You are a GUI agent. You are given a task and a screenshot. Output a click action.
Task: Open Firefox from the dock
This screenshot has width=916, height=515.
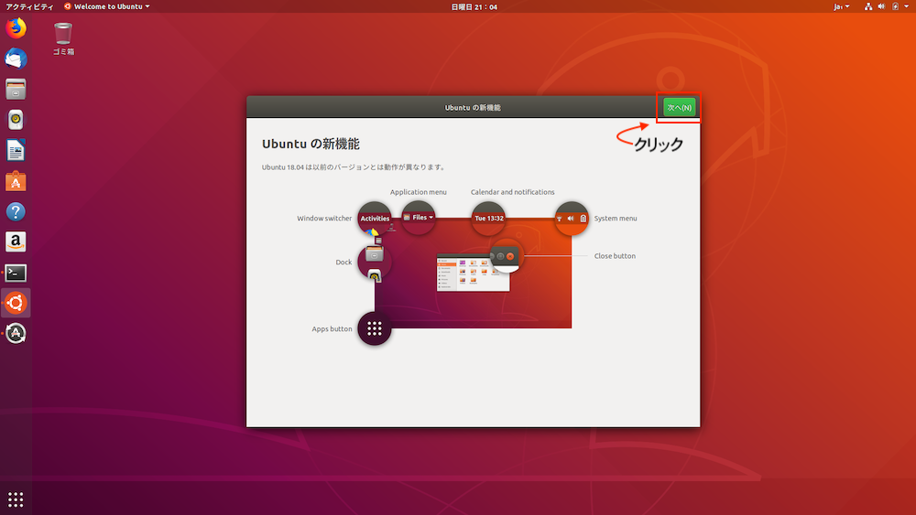(16, 28)
